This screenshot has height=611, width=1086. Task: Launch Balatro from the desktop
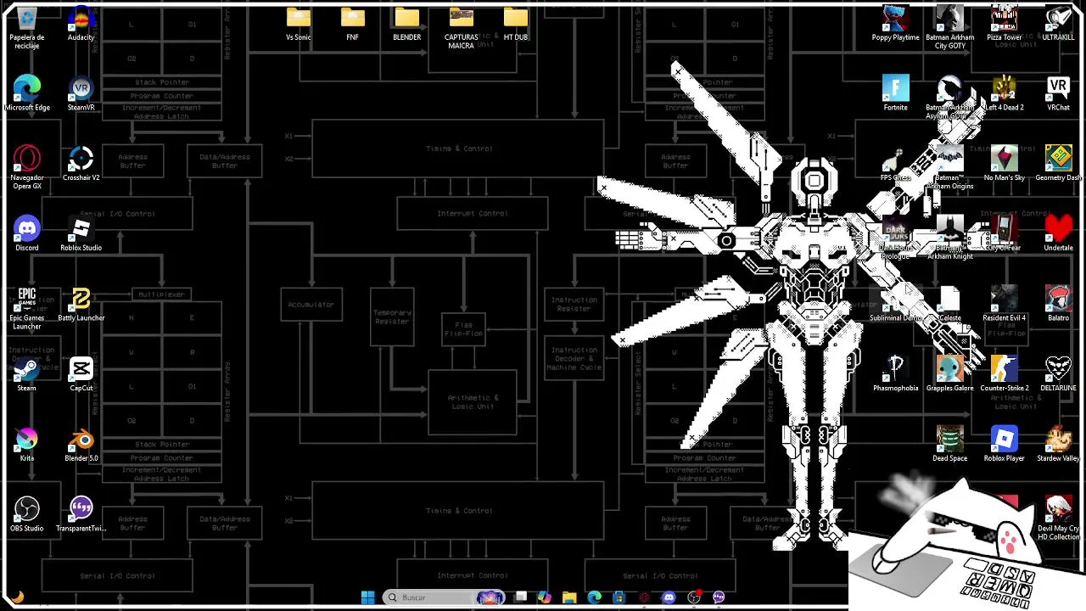(x=1059, y=304)
